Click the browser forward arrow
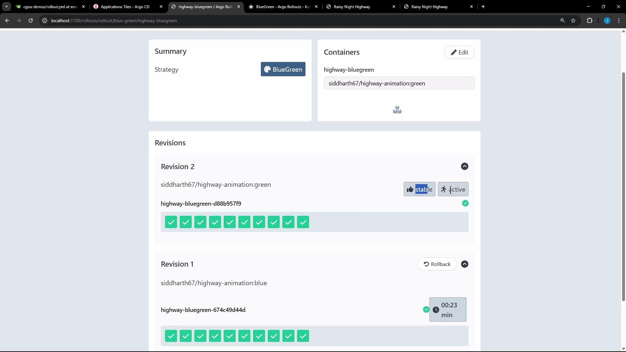The image size is (626, 352). 19,21
